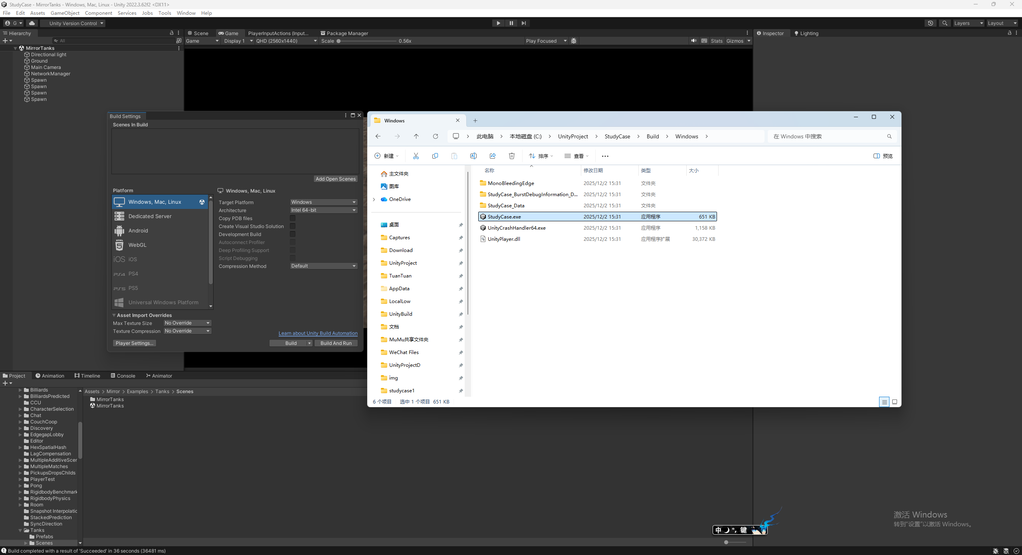1022x555 pixels.
Task: Click the Cut scissors icon in Explorer
Action: pyautogui.click(x=416, y=156)
